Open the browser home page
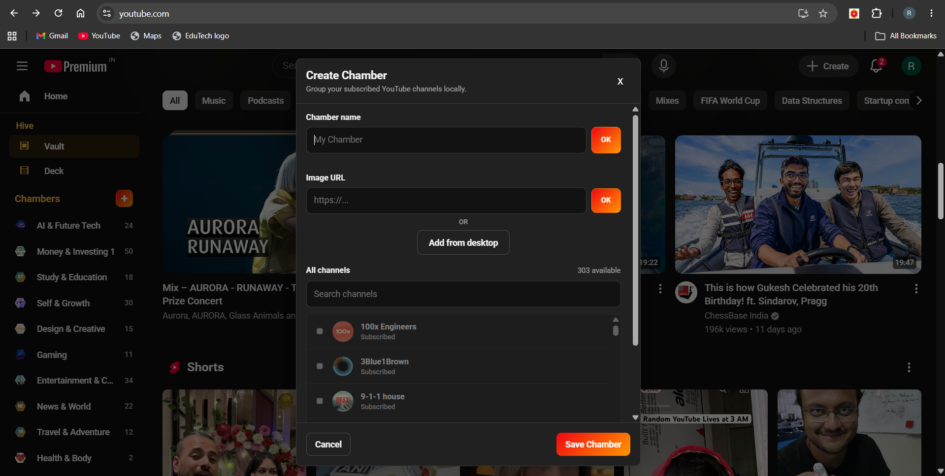The width and height of the screenshot is (945, 476). (x=80, y=13)
